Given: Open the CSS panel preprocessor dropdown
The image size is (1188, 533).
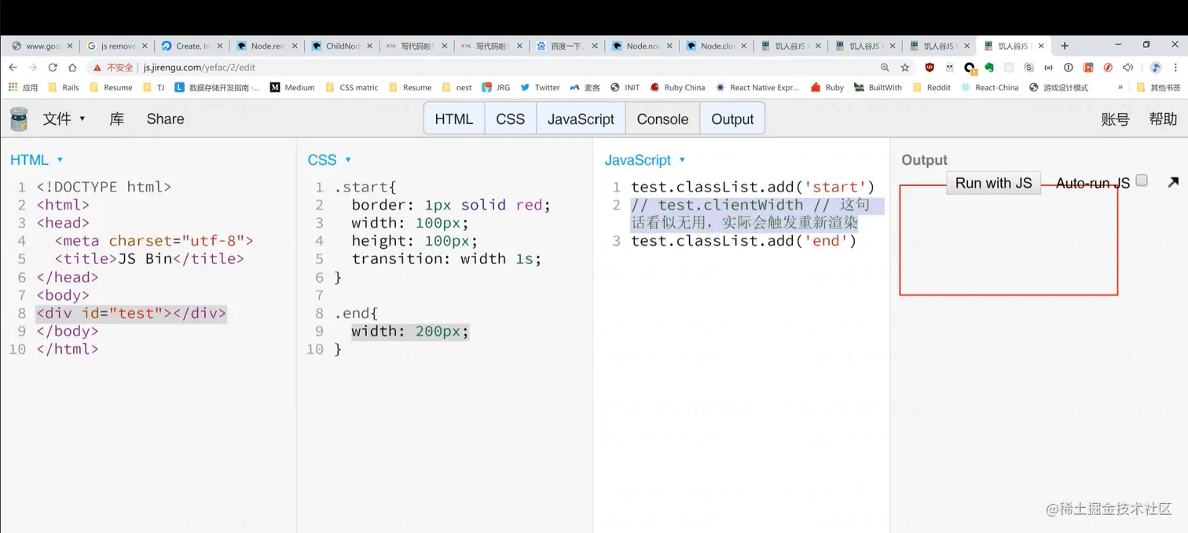Looking at the screenshot, I should click(329, 160).
